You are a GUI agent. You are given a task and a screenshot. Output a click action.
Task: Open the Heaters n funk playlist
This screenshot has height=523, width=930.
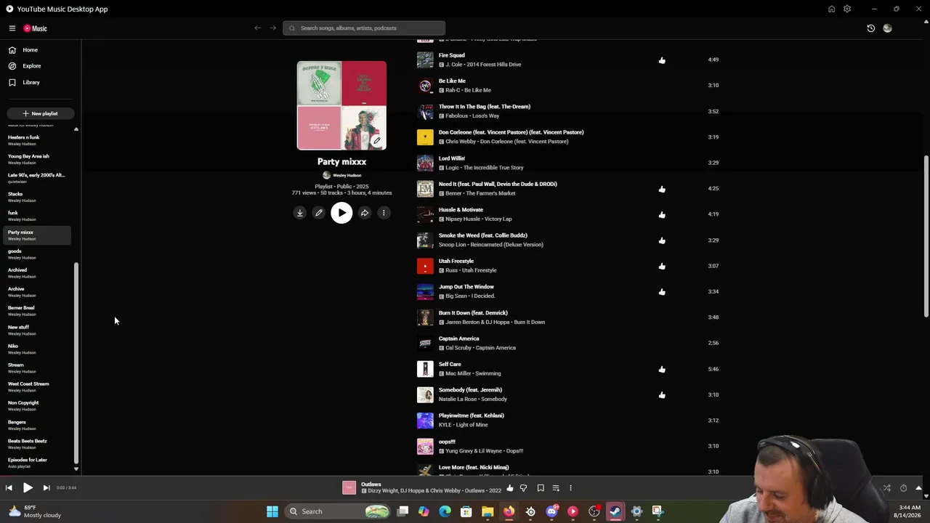coord(37,140)
